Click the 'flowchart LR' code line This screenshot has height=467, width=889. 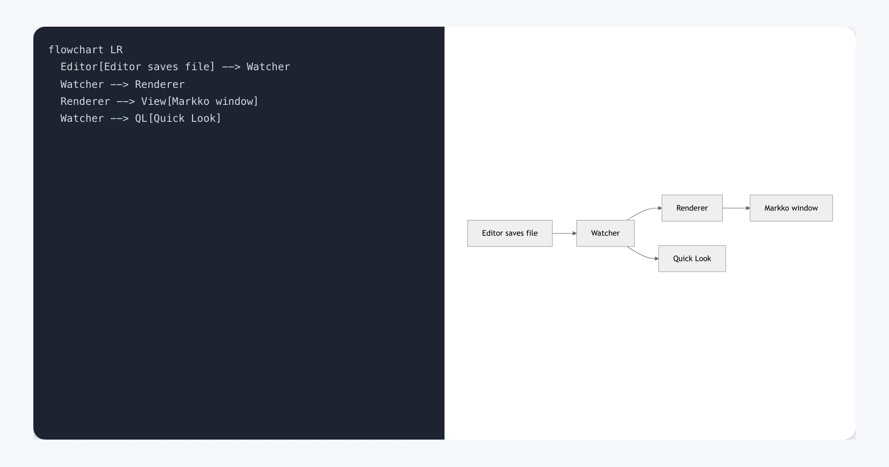pos(86,50)
